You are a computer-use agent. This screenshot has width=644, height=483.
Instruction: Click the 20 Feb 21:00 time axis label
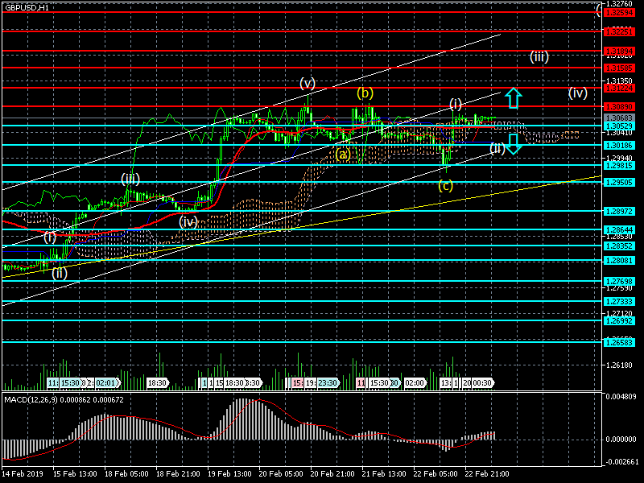tap(332, 473)
